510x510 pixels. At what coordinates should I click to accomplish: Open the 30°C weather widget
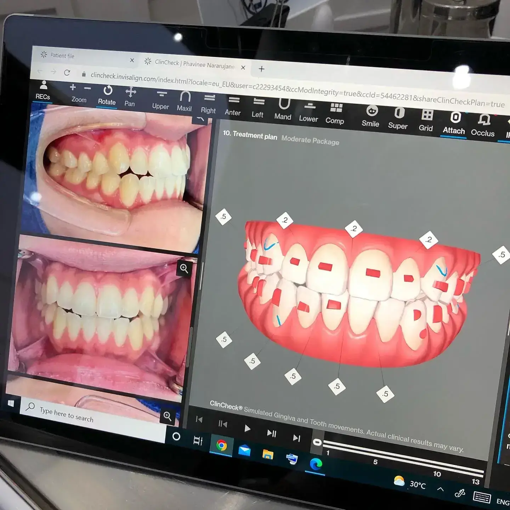[410, 483]
